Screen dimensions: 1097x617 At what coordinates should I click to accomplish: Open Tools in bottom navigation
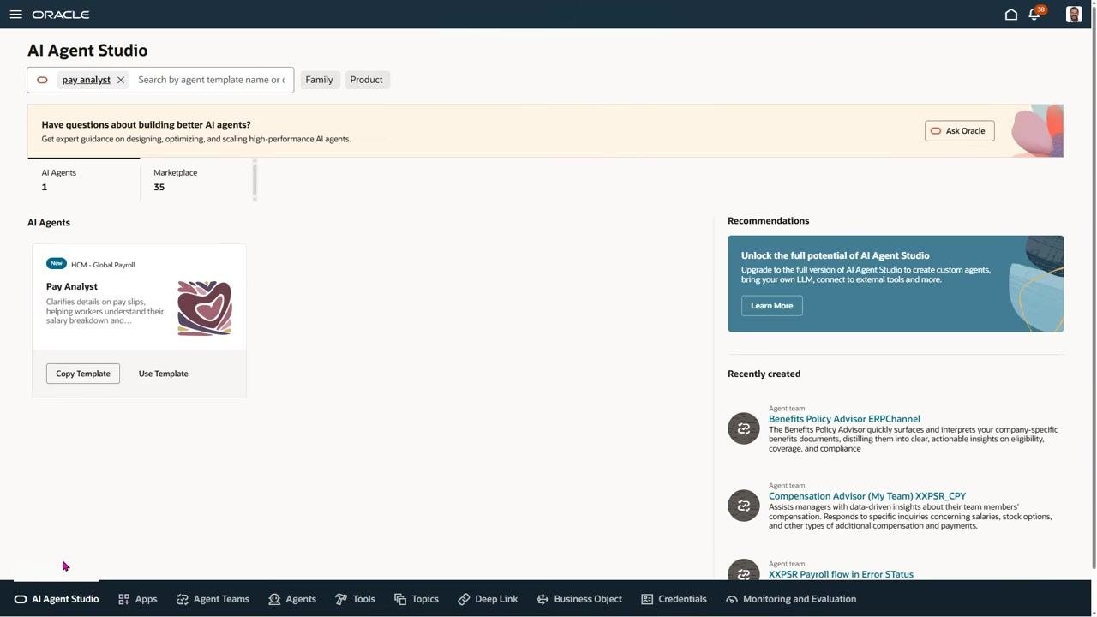355,599
